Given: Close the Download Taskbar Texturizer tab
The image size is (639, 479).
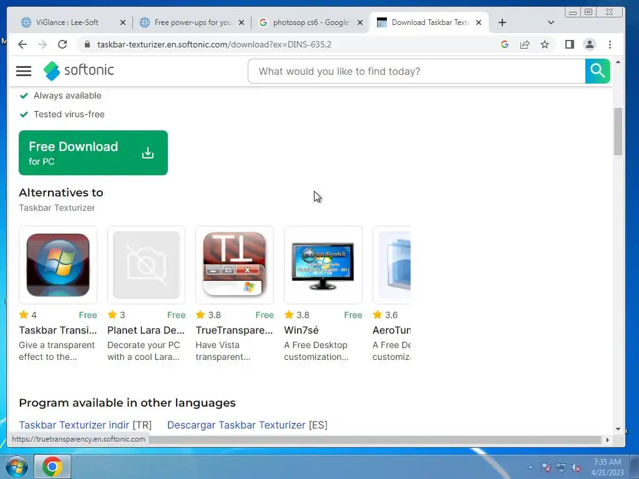Looking at the screenshot, I should [479, 22].
